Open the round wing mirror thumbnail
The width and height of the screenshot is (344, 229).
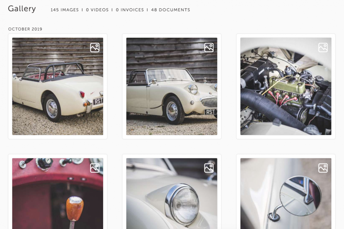click(x=286, y=194)
